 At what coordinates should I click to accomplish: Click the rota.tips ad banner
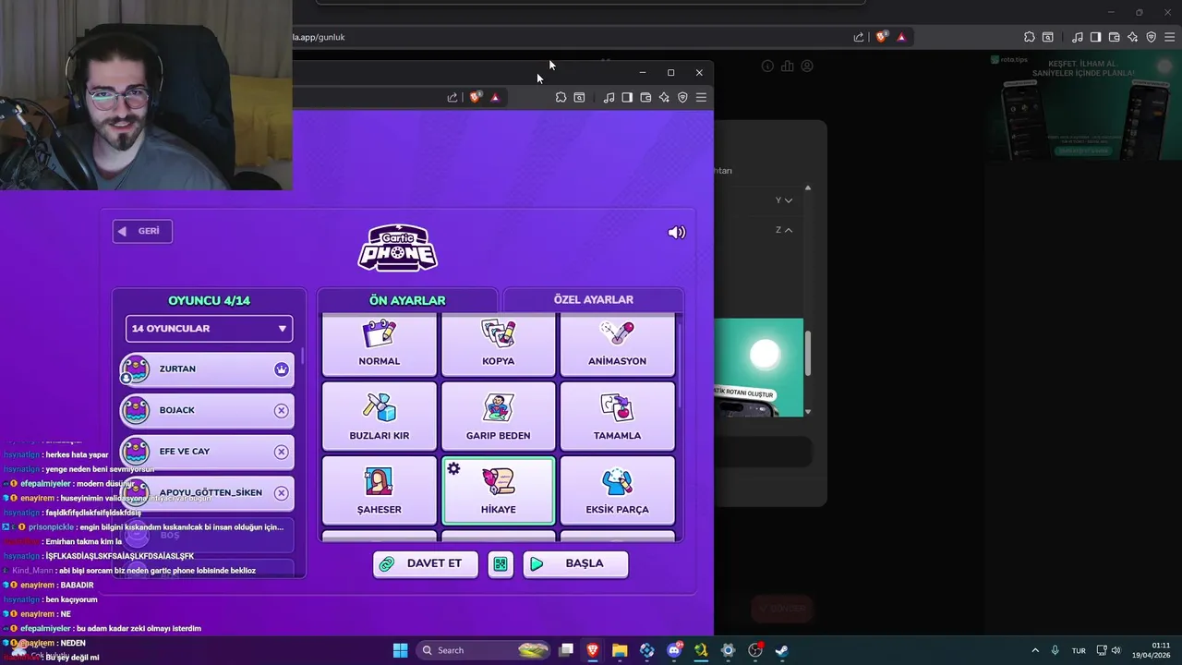click(1084, 106)
